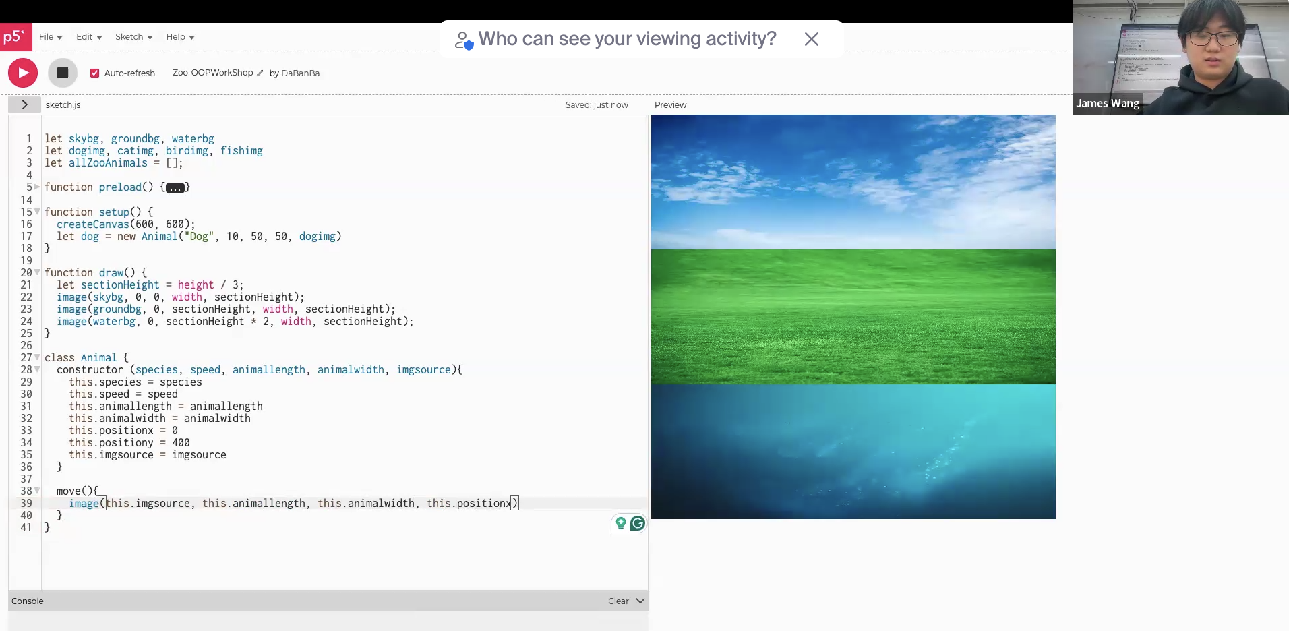Viewport: 1293px width, 631px height.
Task: Open DaBanBa's author profile link
Action: point(300,73)
